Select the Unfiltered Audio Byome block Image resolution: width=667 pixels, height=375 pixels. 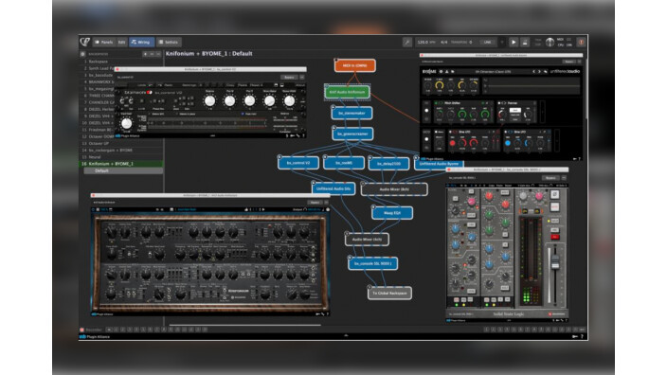[x=439, y=164]
